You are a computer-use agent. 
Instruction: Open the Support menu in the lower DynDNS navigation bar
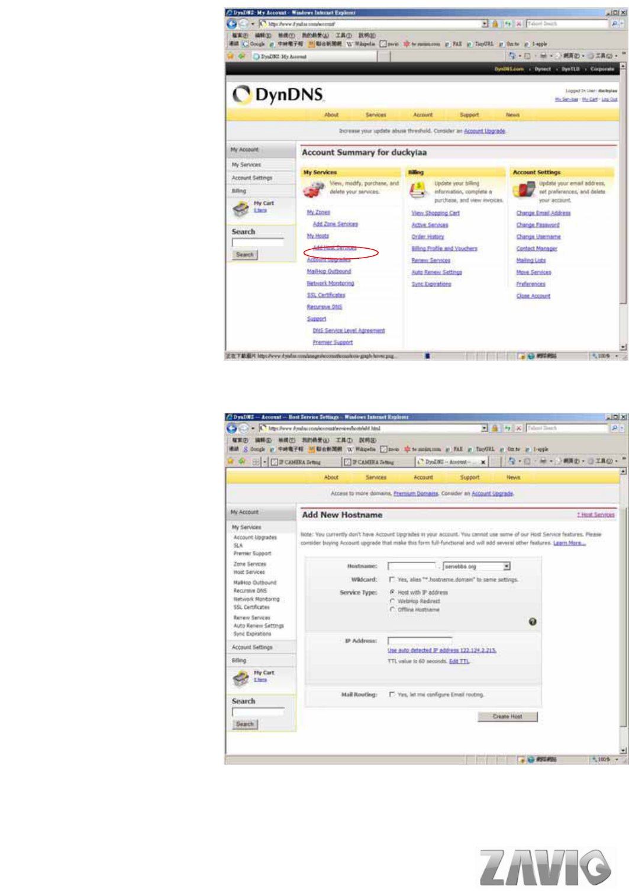(470, 477)
